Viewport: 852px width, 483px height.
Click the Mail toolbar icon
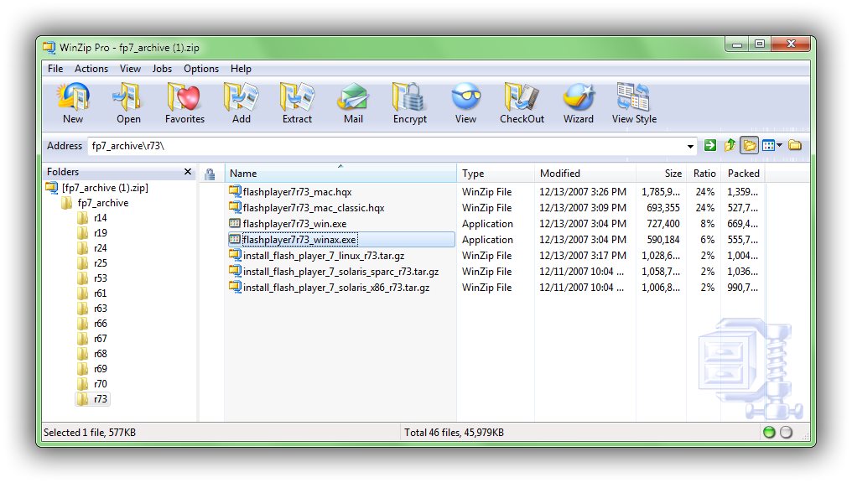click(353, 103)
